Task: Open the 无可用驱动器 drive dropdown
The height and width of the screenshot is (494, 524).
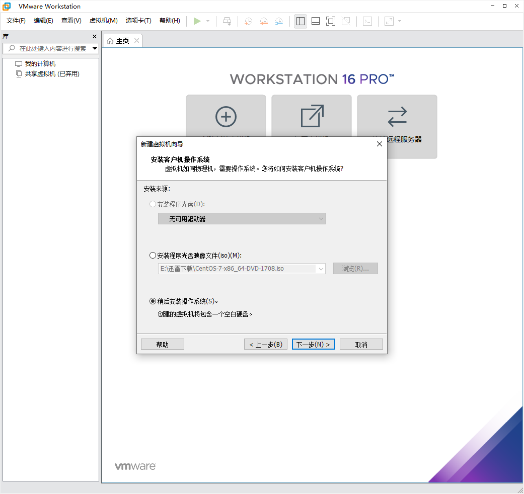Action: pyautogui.click(x=321, y=218)
